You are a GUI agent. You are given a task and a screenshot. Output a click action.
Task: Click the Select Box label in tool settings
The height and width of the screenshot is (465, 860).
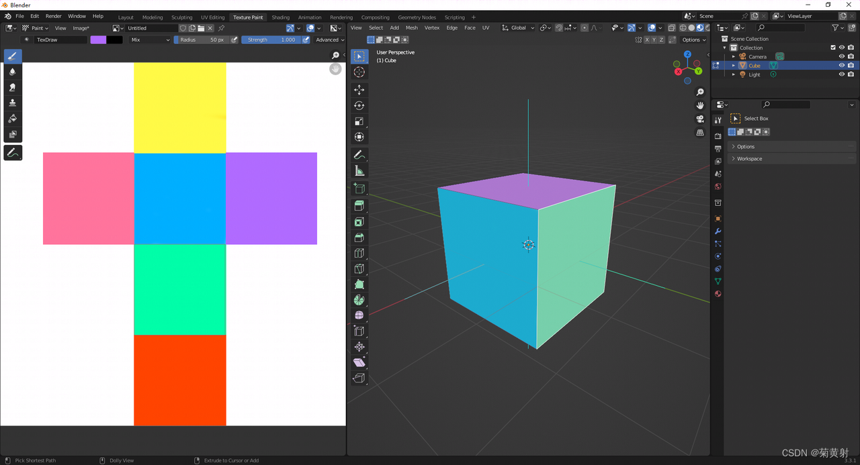[756, 119]
